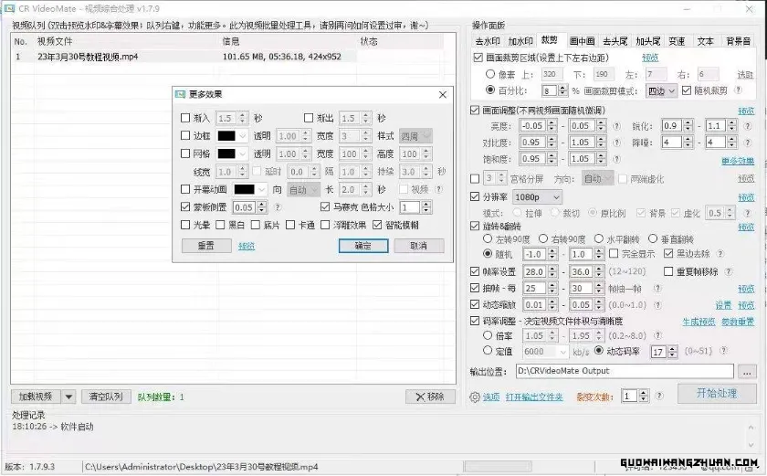
Task: Click the help icon after the 饱和度 range
Action: coord(617,158)
